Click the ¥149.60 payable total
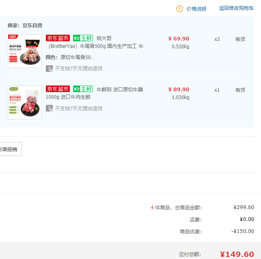 pyautogui.click(x=237, y=254)
